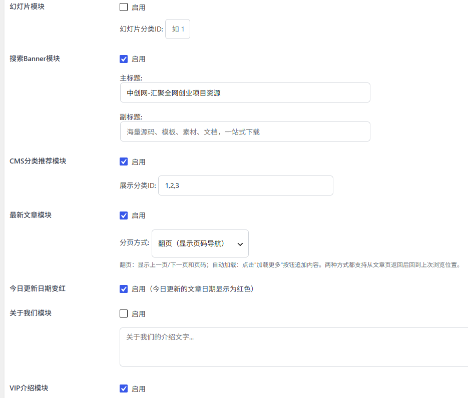This screenshot has width=468, height=398.
Task: Click the 主标题: field label
Action: 131,78
